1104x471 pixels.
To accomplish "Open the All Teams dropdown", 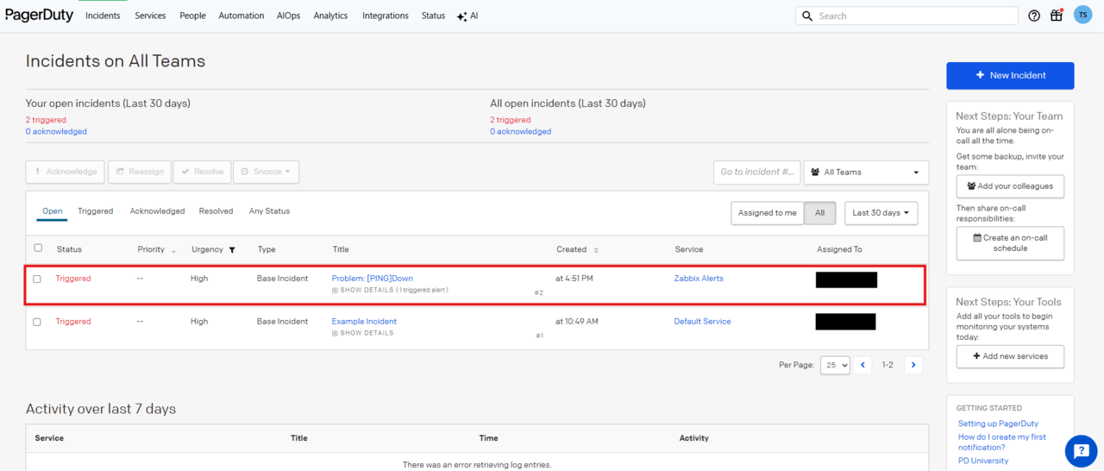I will point(866,172).
